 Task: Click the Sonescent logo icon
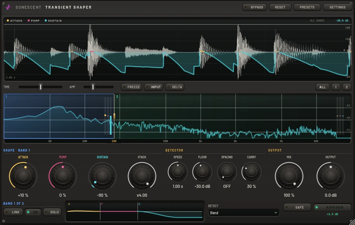point(8,7)
